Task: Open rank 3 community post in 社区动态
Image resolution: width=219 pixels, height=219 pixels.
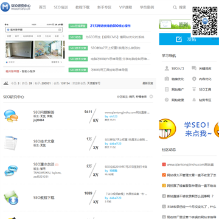Action: 192,186
